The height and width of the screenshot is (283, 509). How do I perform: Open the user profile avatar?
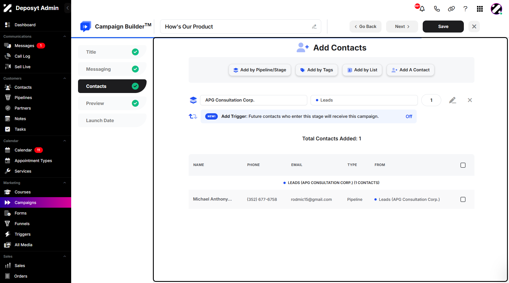496,9
